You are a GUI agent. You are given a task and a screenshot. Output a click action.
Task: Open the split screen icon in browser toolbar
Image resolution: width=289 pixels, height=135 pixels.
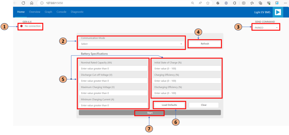(x=243, y=3)
